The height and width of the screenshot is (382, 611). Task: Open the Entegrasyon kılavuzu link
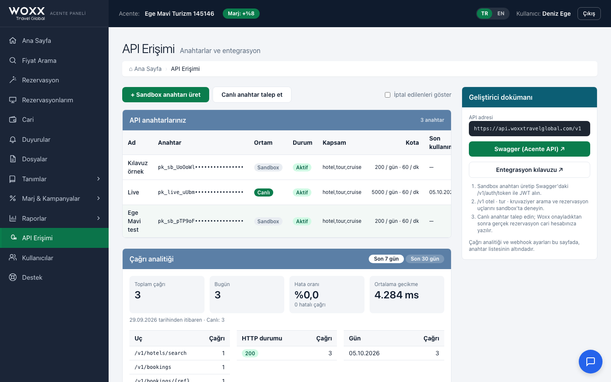530,170
